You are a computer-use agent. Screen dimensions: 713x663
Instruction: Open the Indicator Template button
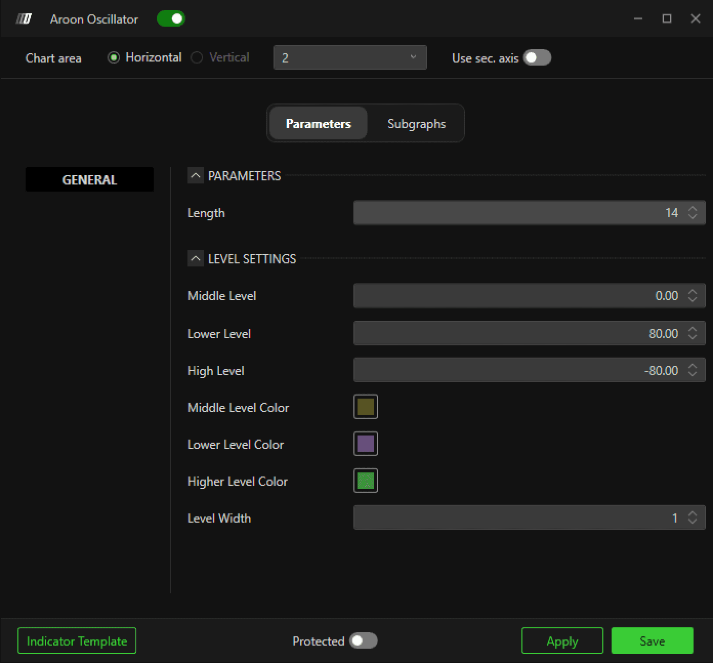coord(77,640)
